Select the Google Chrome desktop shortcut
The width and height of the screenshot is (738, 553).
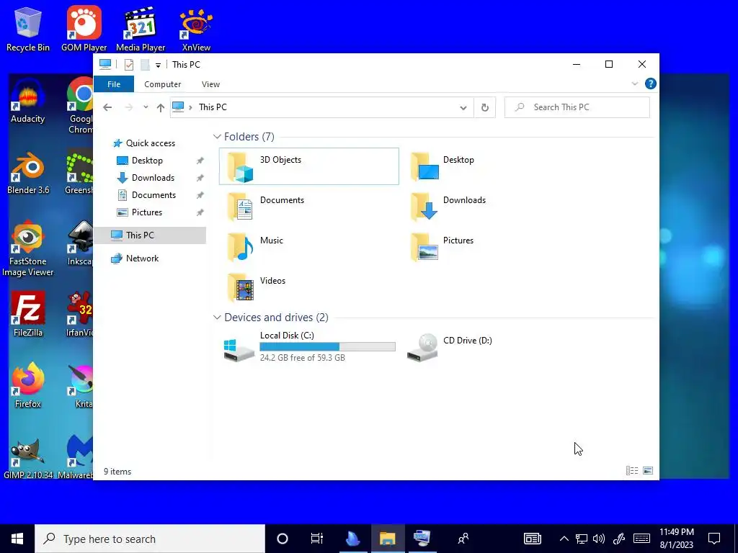click(81, 106)
